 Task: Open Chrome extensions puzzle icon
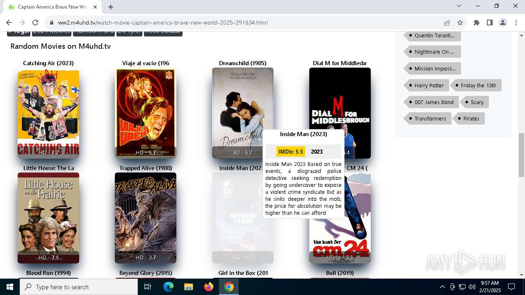point(477,23)
